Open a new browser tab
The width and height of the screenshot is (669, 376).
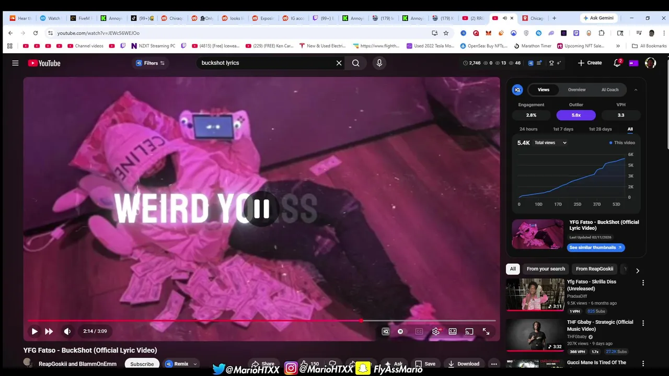pos(554,18)
